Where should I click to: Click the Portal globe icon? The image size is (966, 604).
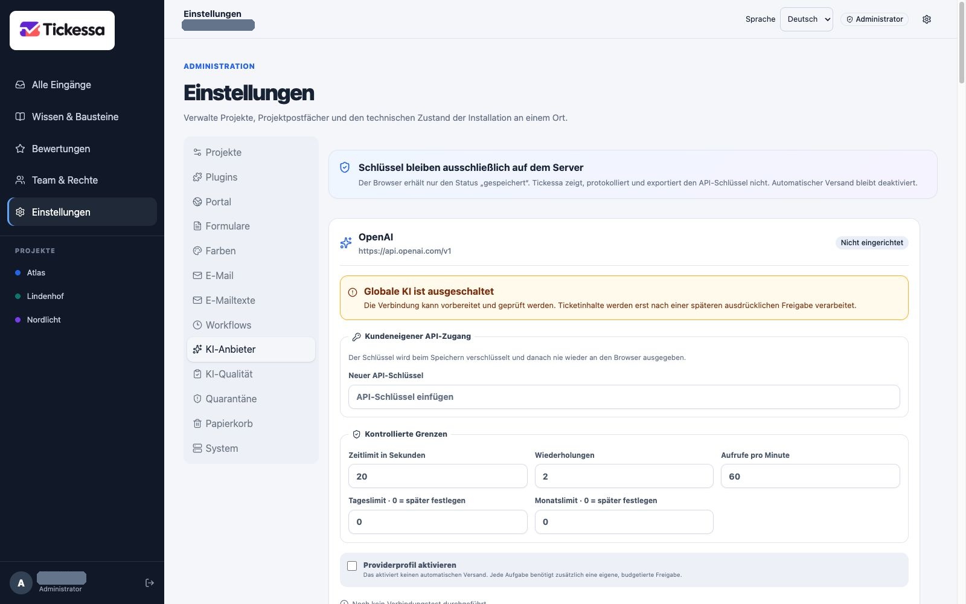click(197, 202)
